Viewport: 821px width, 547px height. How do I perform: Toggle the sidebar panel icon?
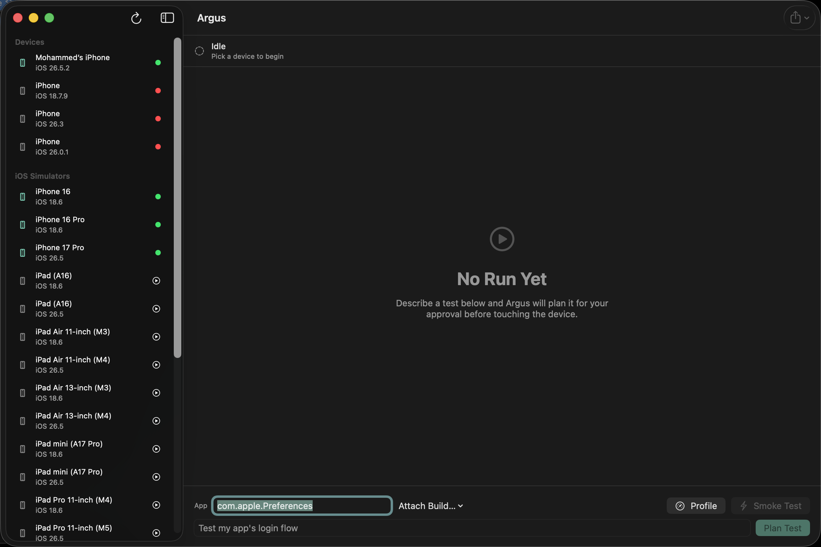point(167,18)
